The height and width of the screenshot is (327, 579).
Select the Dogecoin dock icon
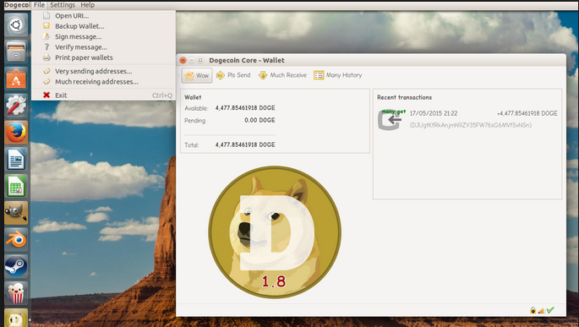16,318
